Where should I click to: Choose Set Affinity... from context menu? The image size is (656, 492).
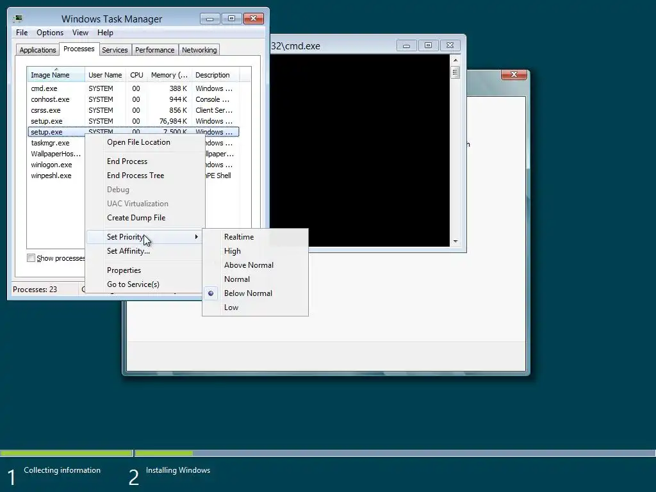145,251
